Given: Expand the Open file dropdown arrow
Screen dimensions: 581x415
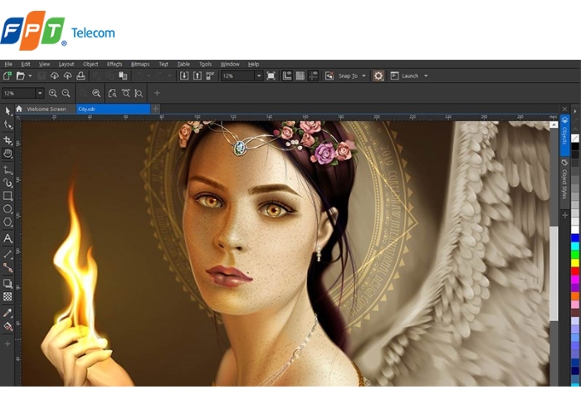Looking at the screenshot, I should (31, 76).
